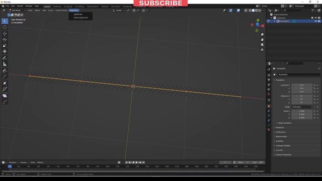
Task: Toggle X-ray mode in viewport header
Action: 246,10
